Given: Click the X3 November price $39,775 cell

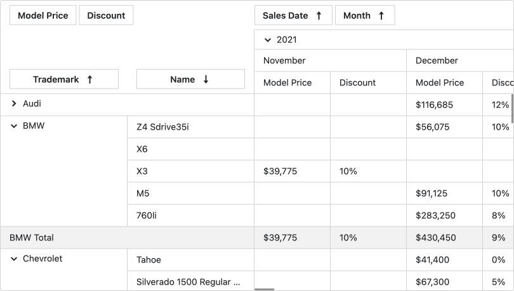Looking at the screenshot, I should (x=280, y=171).
